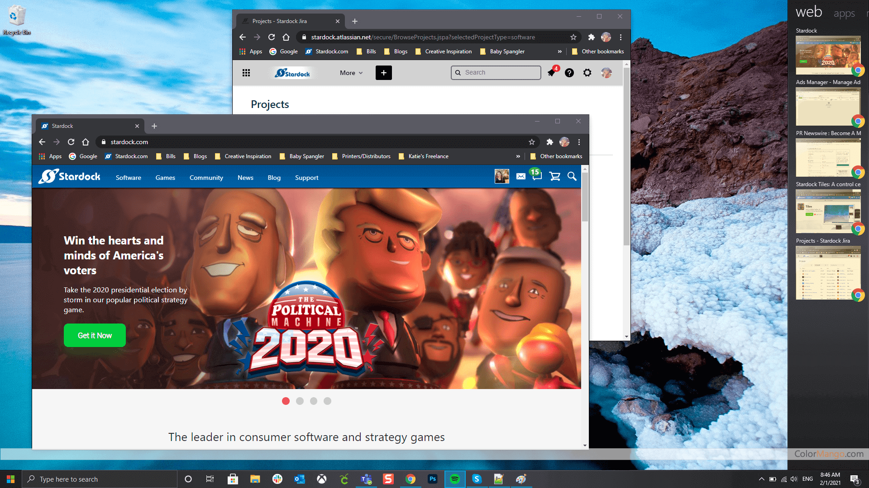The width and height of the screenshot is (869, 488).
Task: Go back in the Stardock browser window
Action: tap(42, 142)
